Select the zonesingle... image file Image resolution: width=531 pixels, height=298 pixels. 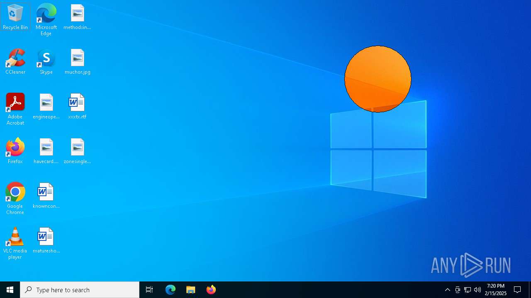pyautogui.click(x=77, y=151)
